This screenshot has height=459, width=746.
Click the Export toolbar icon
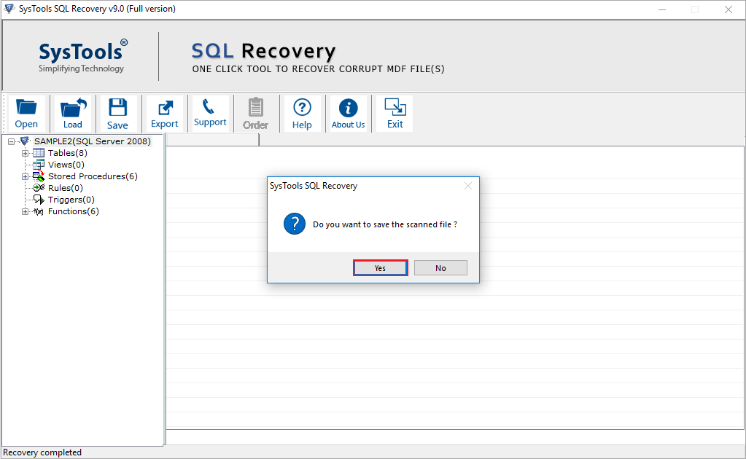165,114
